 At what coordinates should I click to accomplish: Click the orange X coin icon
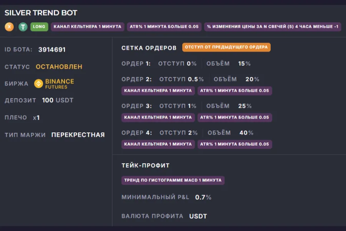tap(8, 27)
